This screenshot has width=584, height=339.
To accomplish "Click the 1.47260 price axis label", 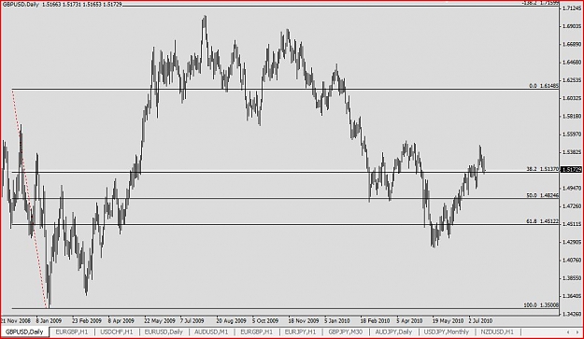I will pyautogui.click(x=571, y=206).
